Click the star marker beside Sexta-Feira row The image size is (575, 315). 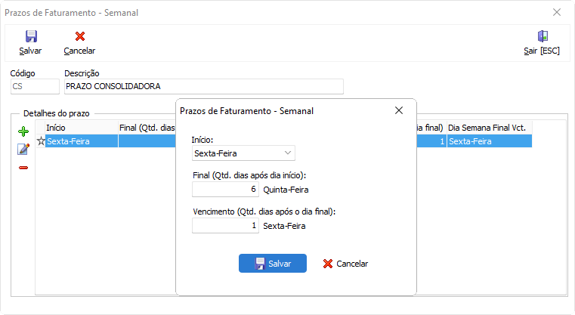[x=41, y=141]
